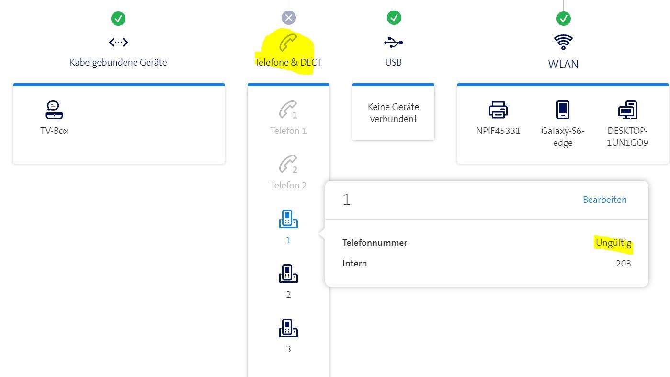Open DECT handset 2 details
Viewport: 670px width, 377px height.
click(x=288, y=274)
